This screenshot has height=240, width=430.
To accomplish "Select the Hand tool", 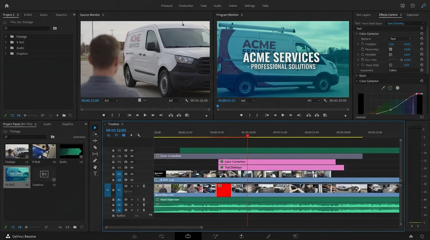I will click(x=95, y=167).
